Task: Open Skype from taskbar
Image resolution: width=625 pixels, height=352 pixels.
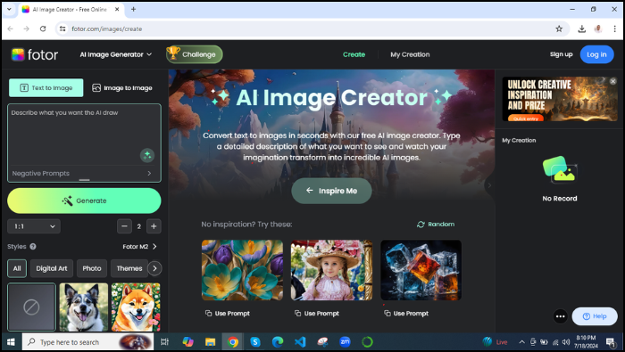Action: (x=255, y=342)
